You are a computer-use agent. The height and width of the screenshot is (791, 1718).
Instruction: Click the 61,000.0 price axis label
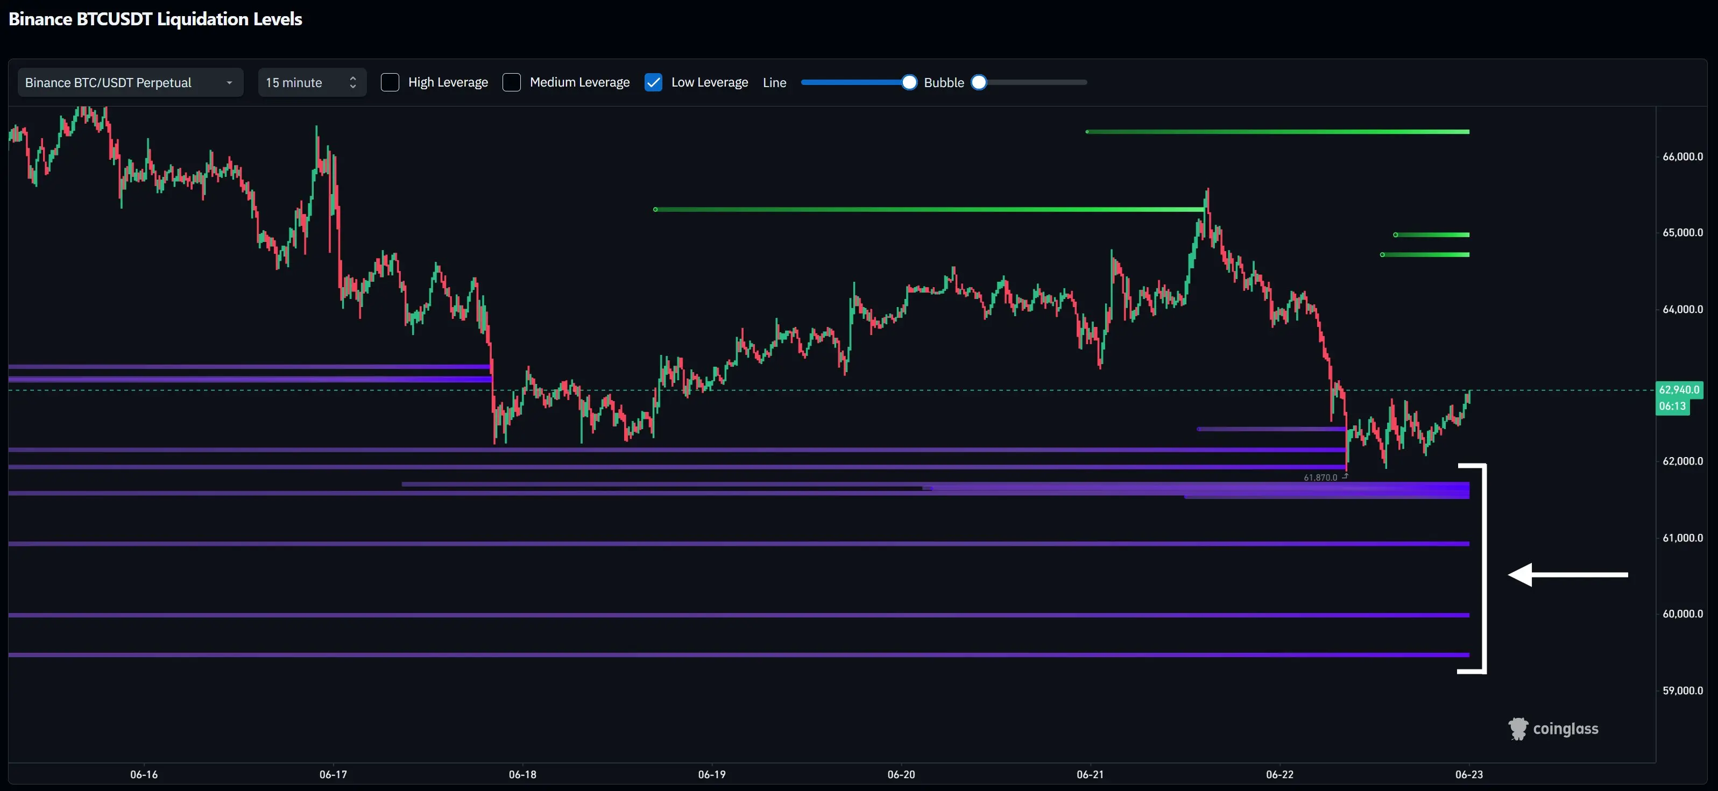1682,538
